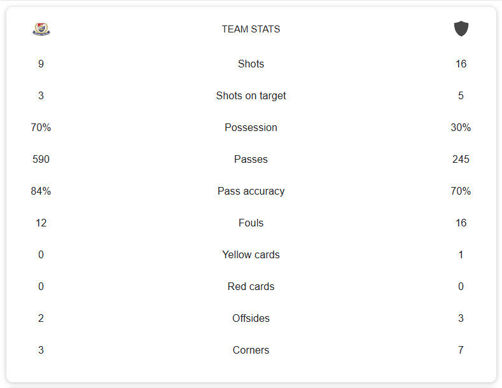Click the Corners stat label
Viewport: 502px width, 388px height.
point(251,350)
